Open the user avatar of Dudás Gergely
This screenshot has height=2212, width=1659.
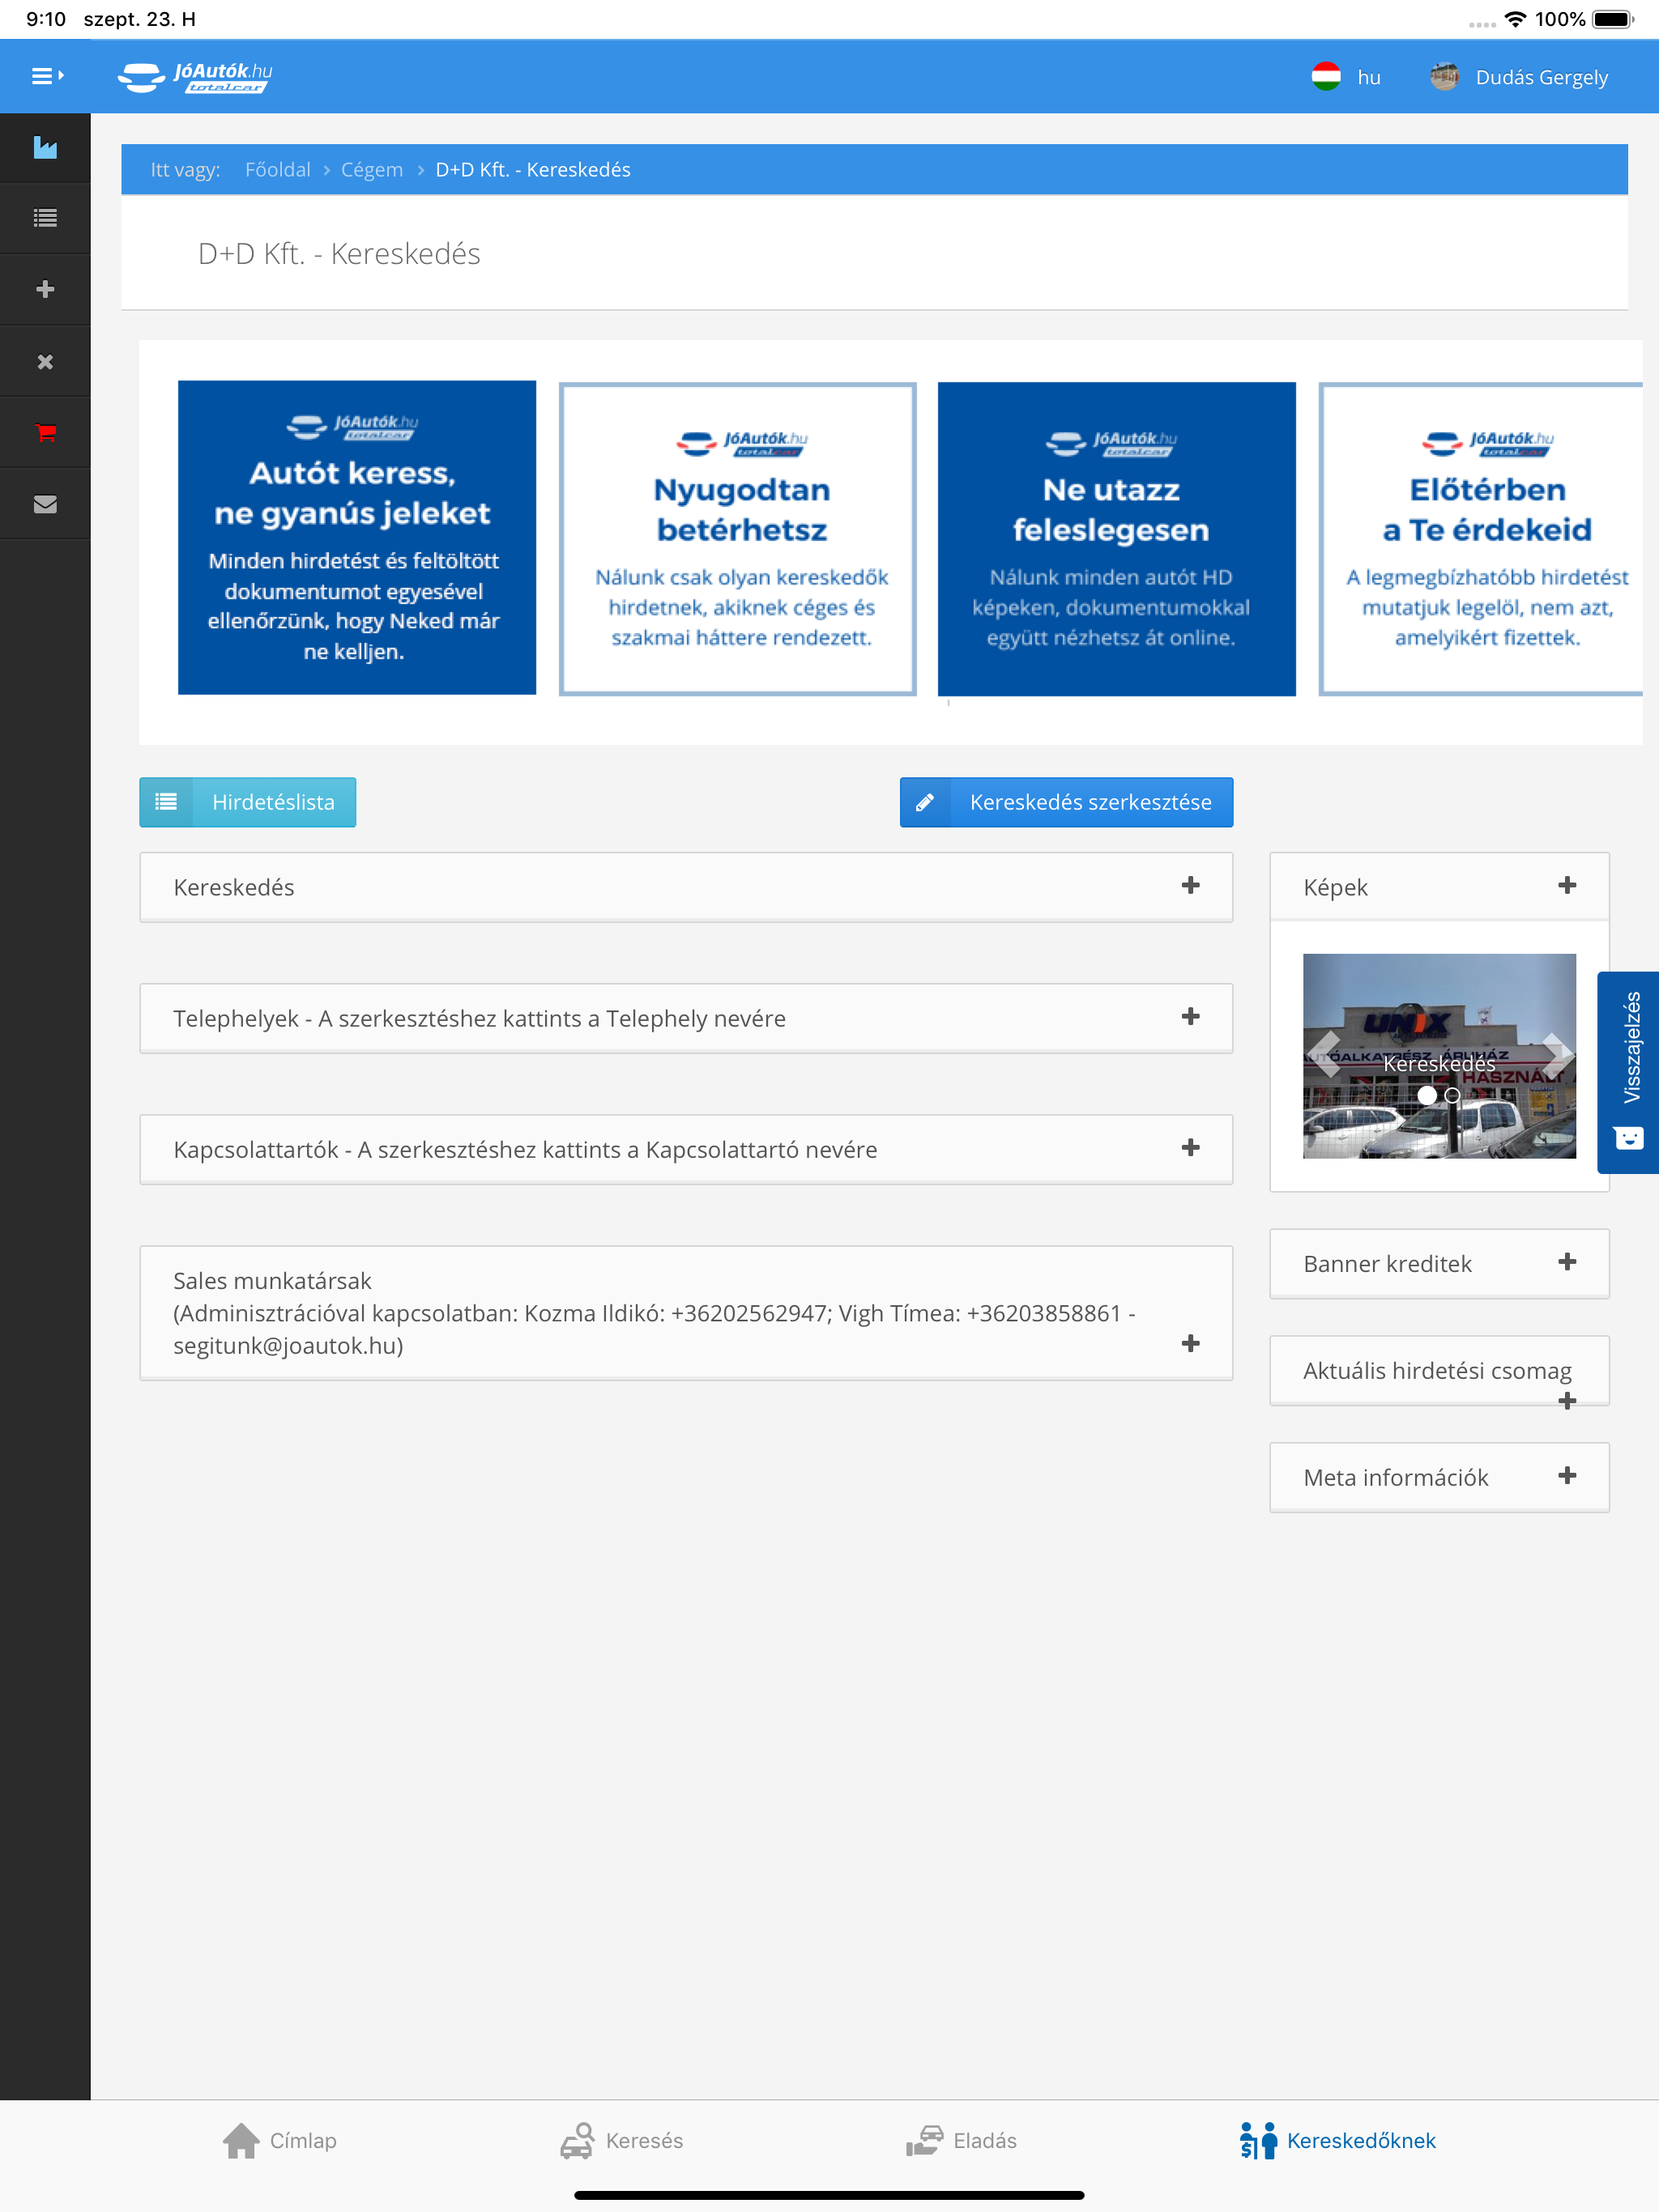pos(1444,77)
